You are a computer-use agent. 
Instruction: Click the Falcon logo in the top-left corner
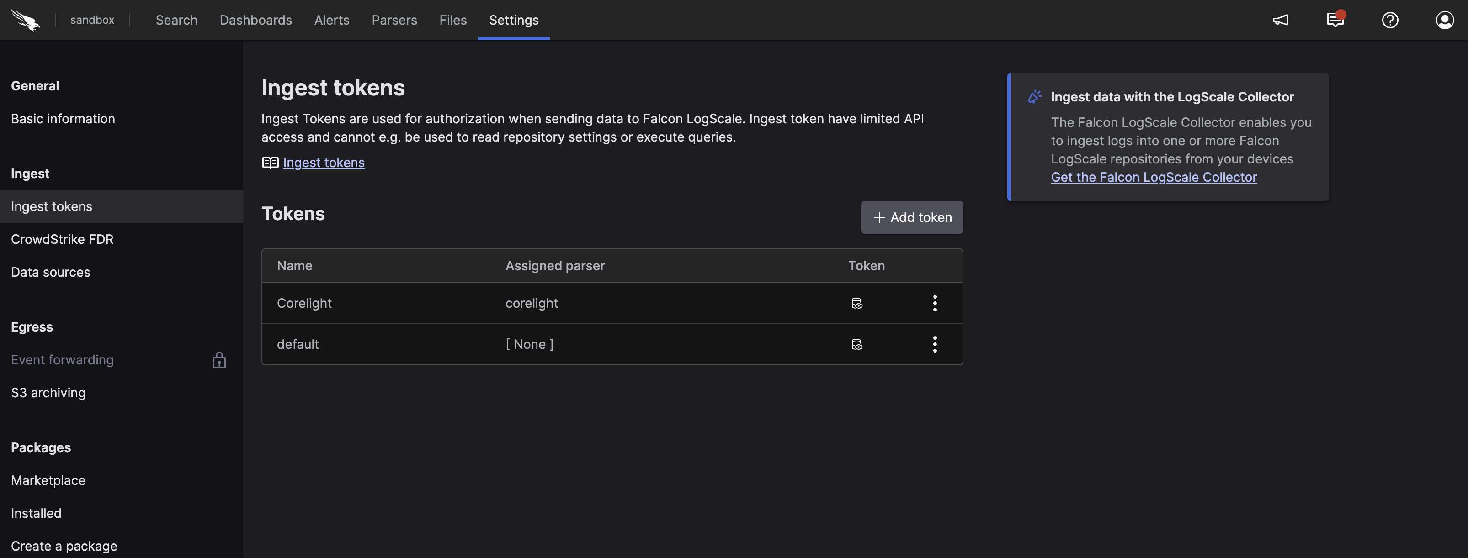coord(26,21)
